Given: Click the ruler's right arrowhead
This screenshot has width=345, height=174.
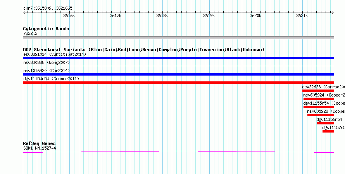Looking at the screenshot, I should tap(333, 12).
